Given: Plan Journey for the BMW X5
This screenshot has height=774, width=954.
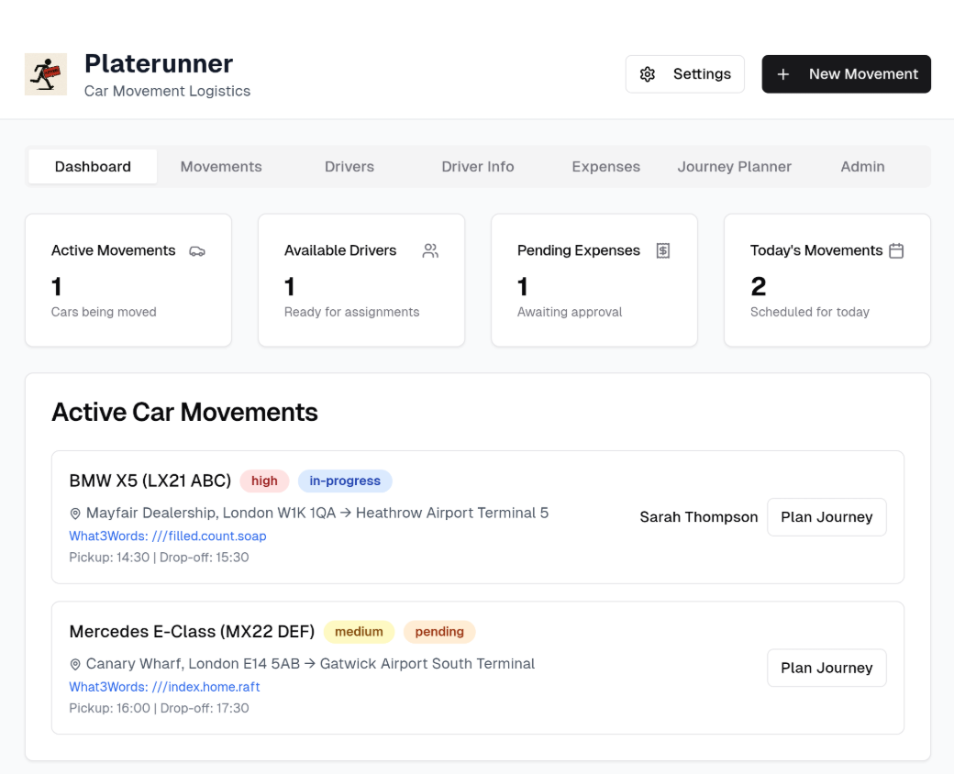Looking at the screenshot, I should click(826, 517).
